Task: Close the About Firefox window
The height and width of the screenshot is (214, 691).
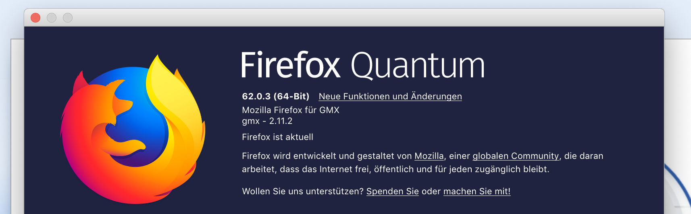Action: coord(35,18)
